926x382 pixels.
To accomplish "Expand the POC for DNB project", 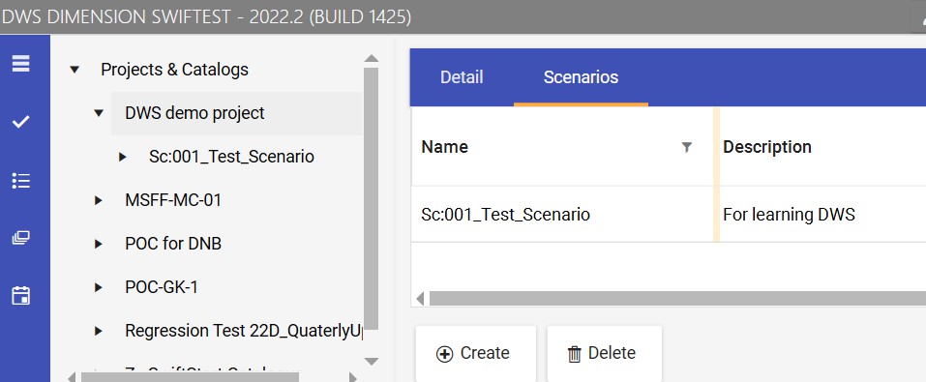I will pos(99,244).
